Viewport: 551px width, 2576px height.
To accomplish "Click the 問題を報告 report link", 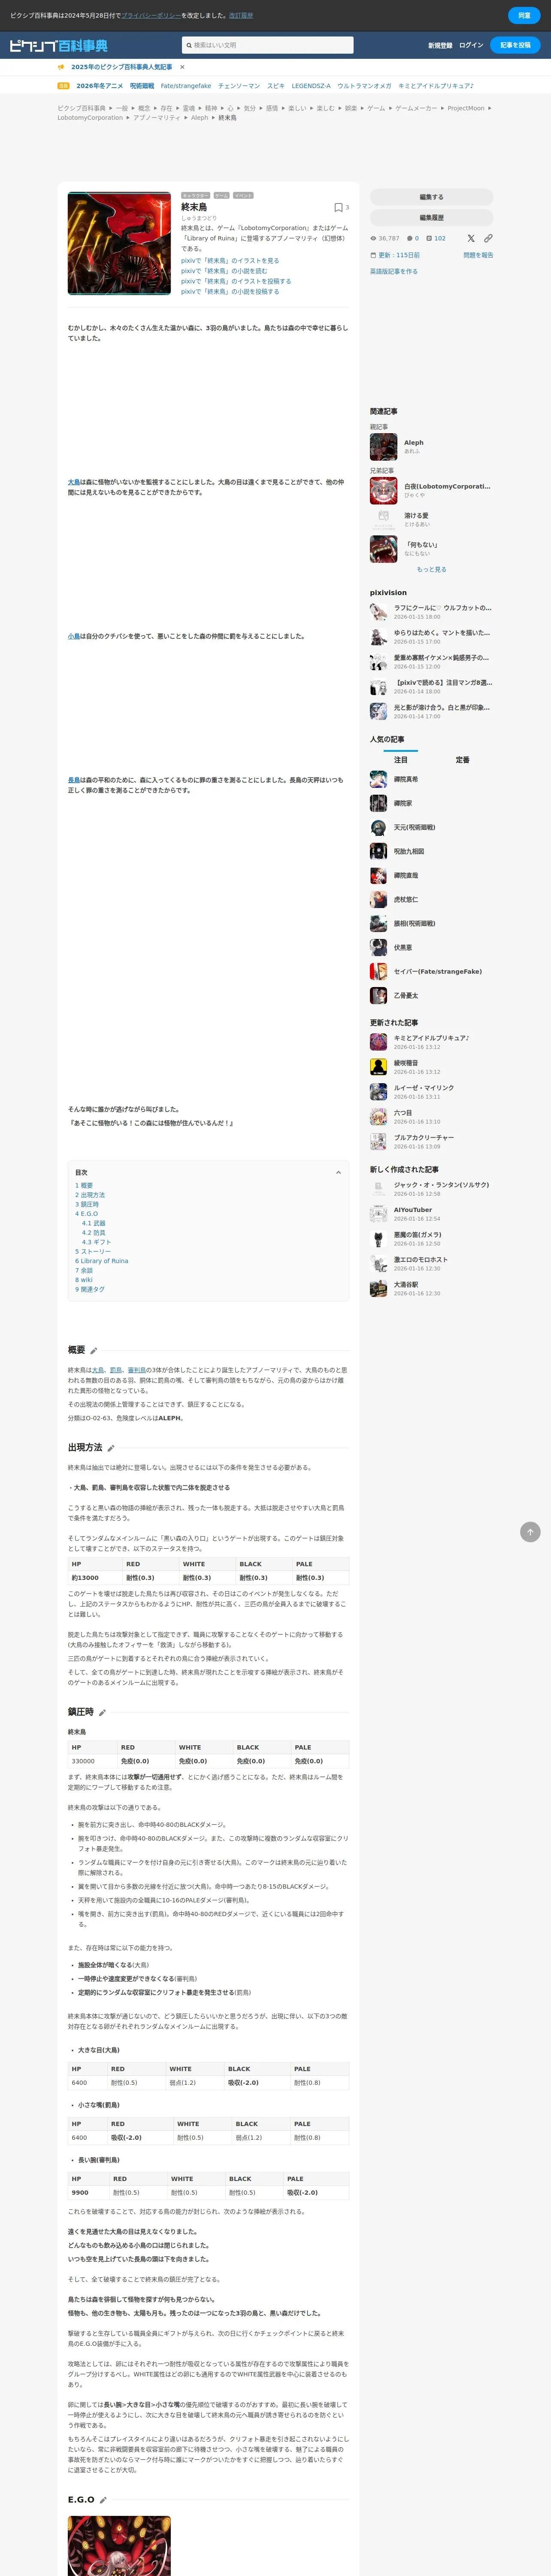I will click(478, 255).
